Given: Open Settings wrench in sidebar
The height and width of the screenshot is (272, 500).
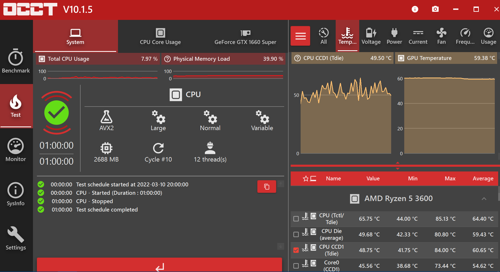Looking at the screenshot, I should 16,238.
